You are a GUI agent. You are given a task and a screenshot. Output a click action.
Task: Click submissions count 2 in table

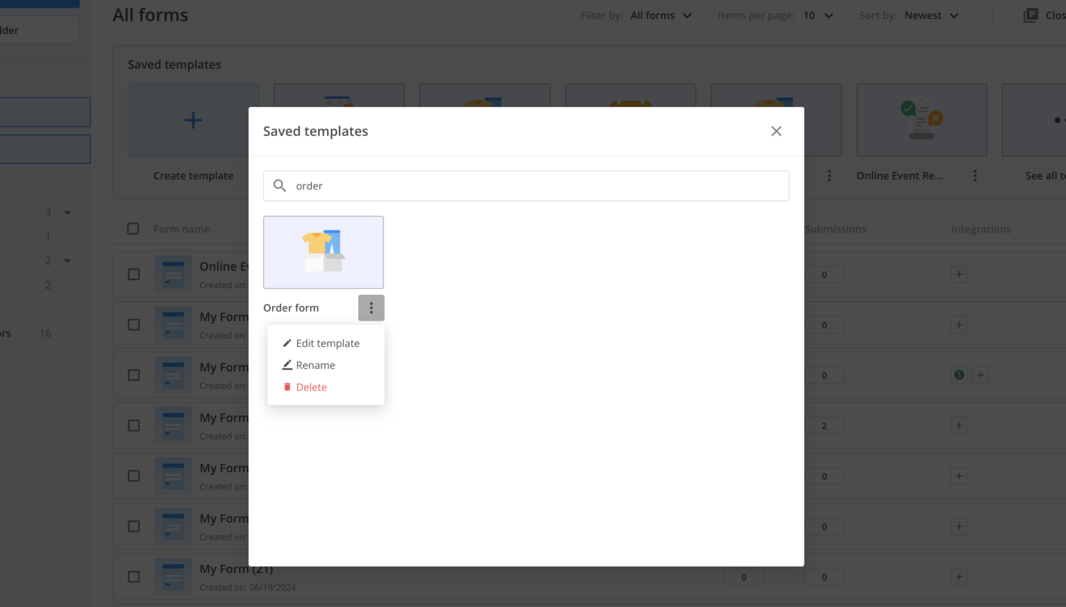[824, 426]
